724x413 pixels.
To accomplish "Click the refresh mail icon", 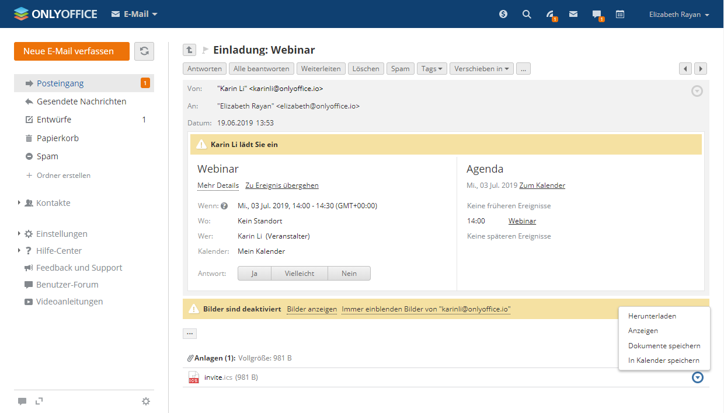I will (x=144, y=51).
